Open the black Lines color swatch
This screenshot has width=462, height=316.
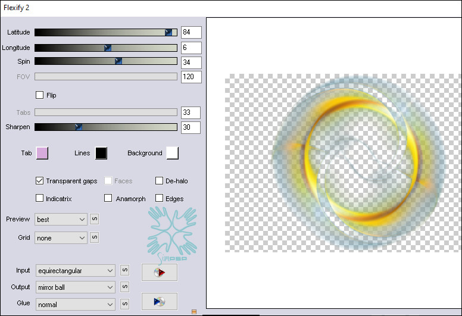[101, 153]
